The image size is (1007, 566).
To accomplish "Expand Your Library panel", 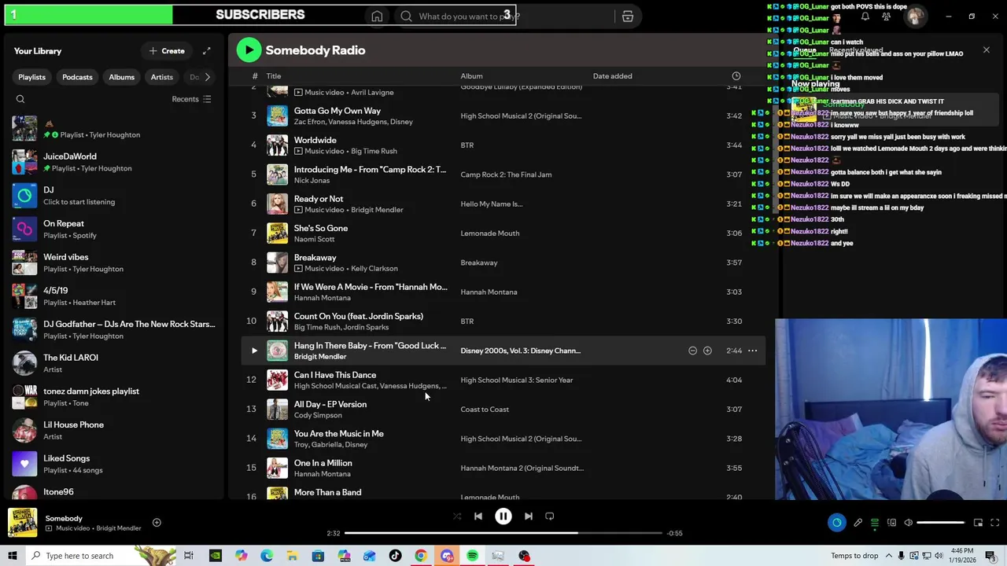I will (206, 51).
